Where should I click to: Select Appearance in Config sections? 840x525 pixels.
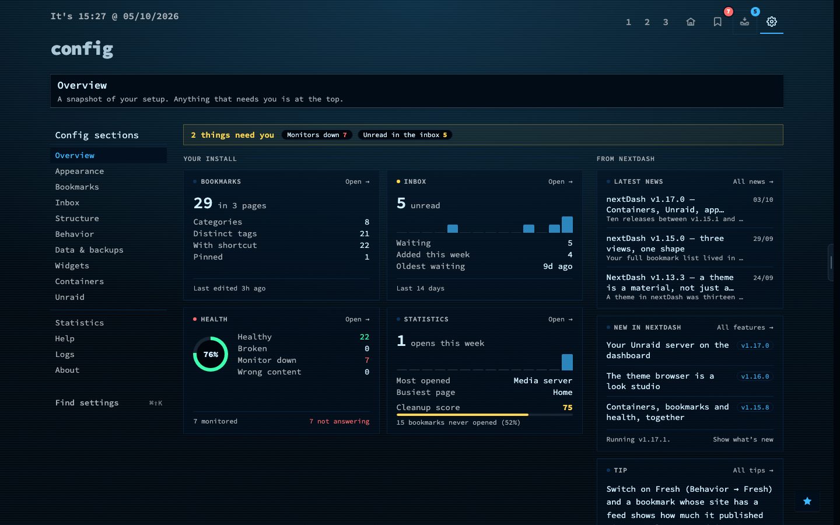point(108,171)
